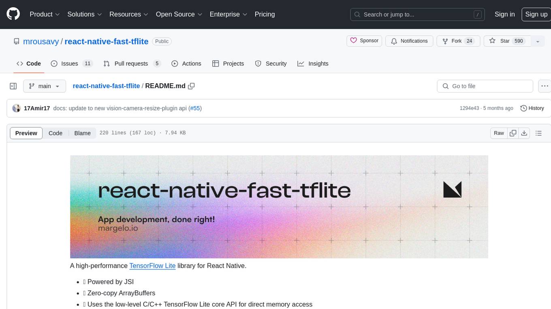This screenshot has width=551, height=309.
Task: Open commit 1294e43
Action: [469, 108]
